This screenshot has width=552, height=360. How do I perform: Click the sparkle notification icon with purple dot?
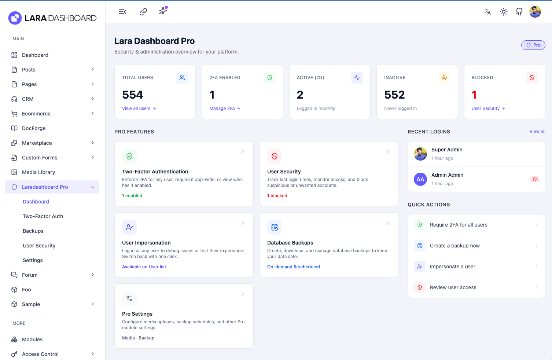pyautogui.click(x=163, y=11)
